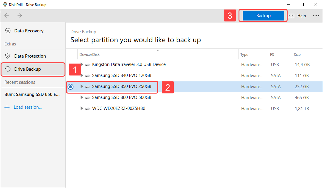Click the 111 GB size value
The width and height of the screenshot is (323, 188).
pyautogui.click(x=302, y=76)
